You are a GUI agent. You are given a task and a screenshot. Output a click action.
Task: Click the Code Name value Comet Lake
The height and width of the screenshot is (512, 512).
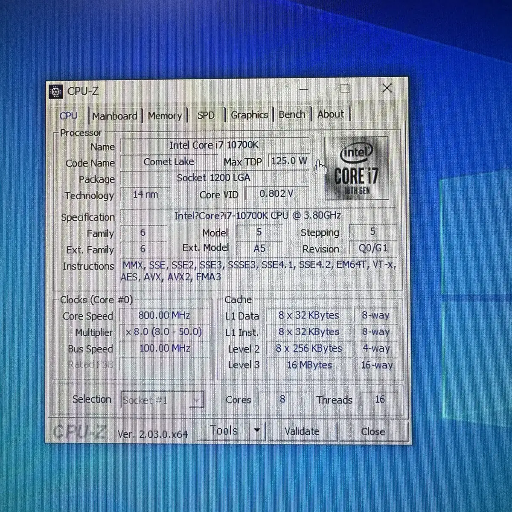click(169, 162)
